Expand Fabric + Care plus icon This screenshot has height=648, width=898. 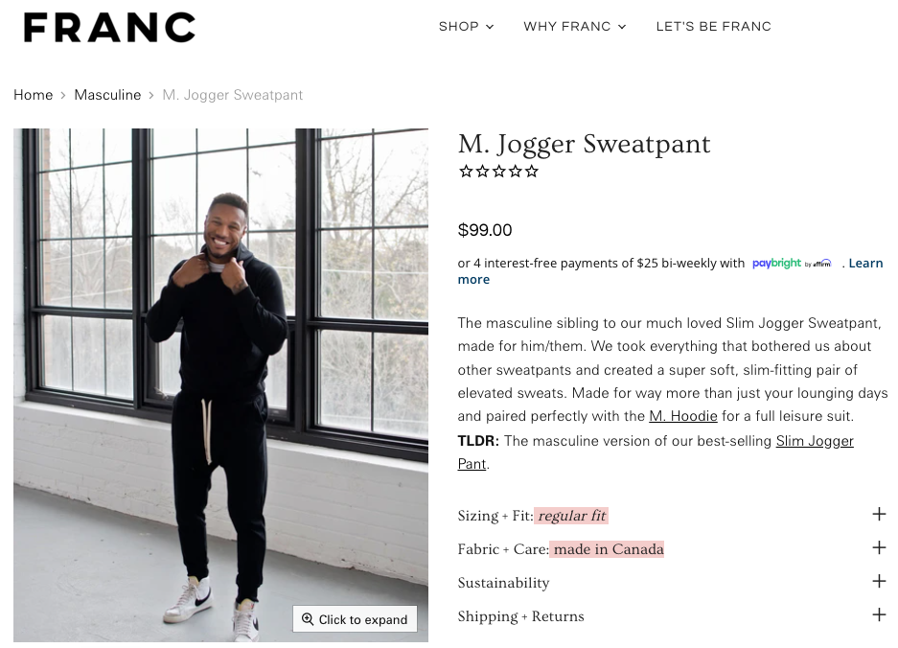[x=879, y=547]
